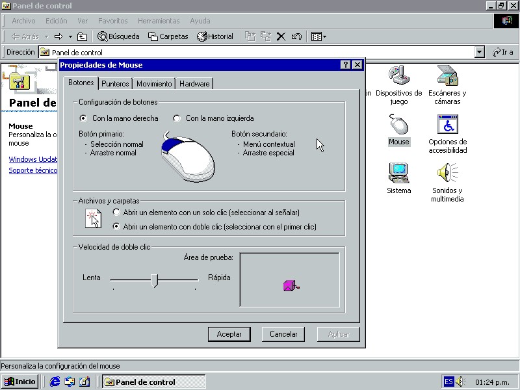
Task: Click the system tray clock
Action: pyautogui.click(x=492, y=382)
